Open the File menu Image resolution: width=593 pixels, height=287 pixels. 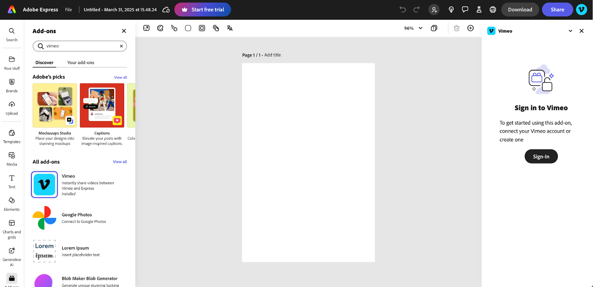point(69,10)
